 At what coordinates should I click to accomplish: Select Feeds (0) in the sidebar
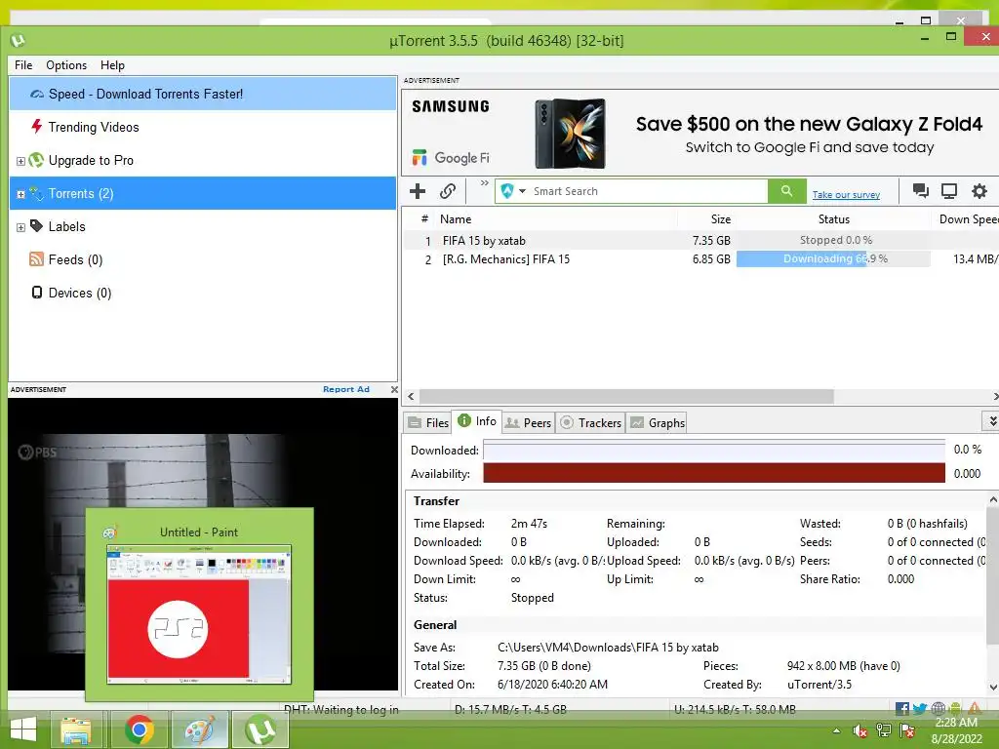(x=203, y=259)
